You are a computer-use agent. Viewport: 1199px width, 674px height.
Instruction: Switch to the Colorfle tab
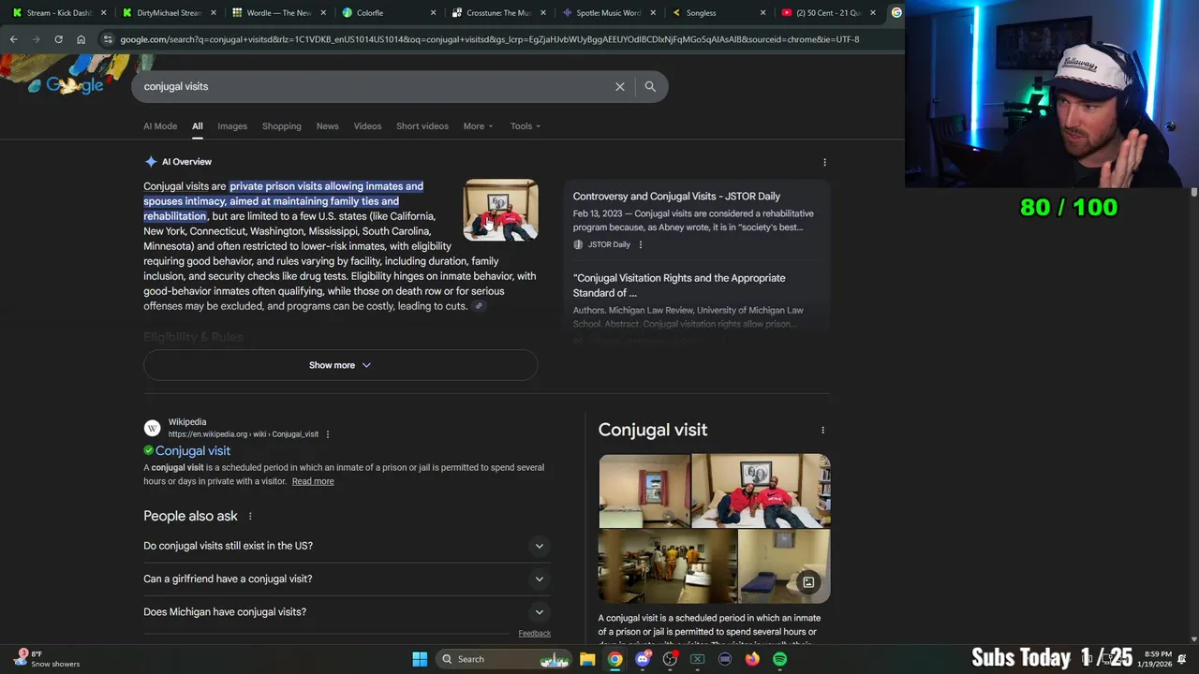point(388,13)
